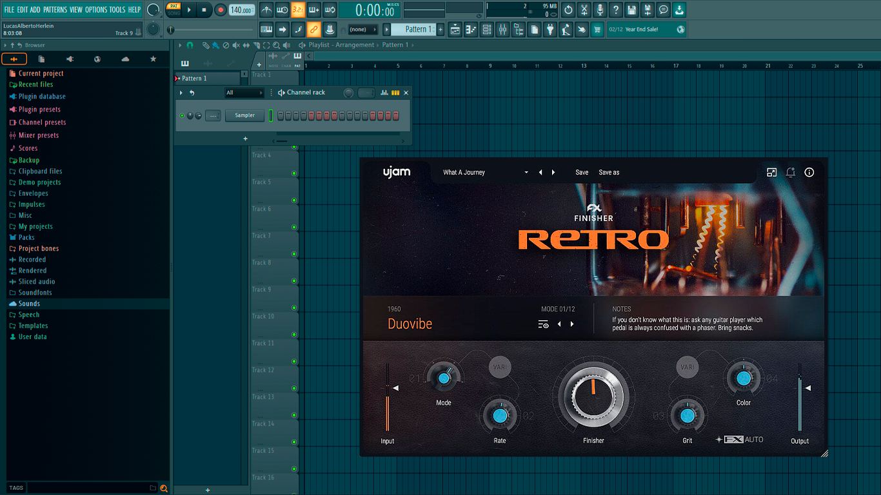Image resolution: width=881 pixels, height=495 pixels.
Task: Click the Year End Sale news banner
Action: pyautogui.click(x=648, y=29)
